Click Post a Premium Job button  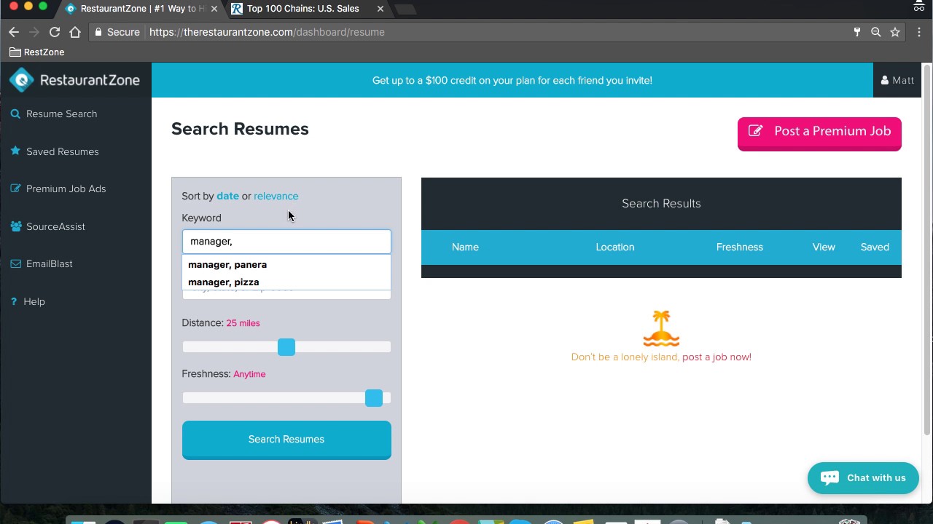point(819,133)
